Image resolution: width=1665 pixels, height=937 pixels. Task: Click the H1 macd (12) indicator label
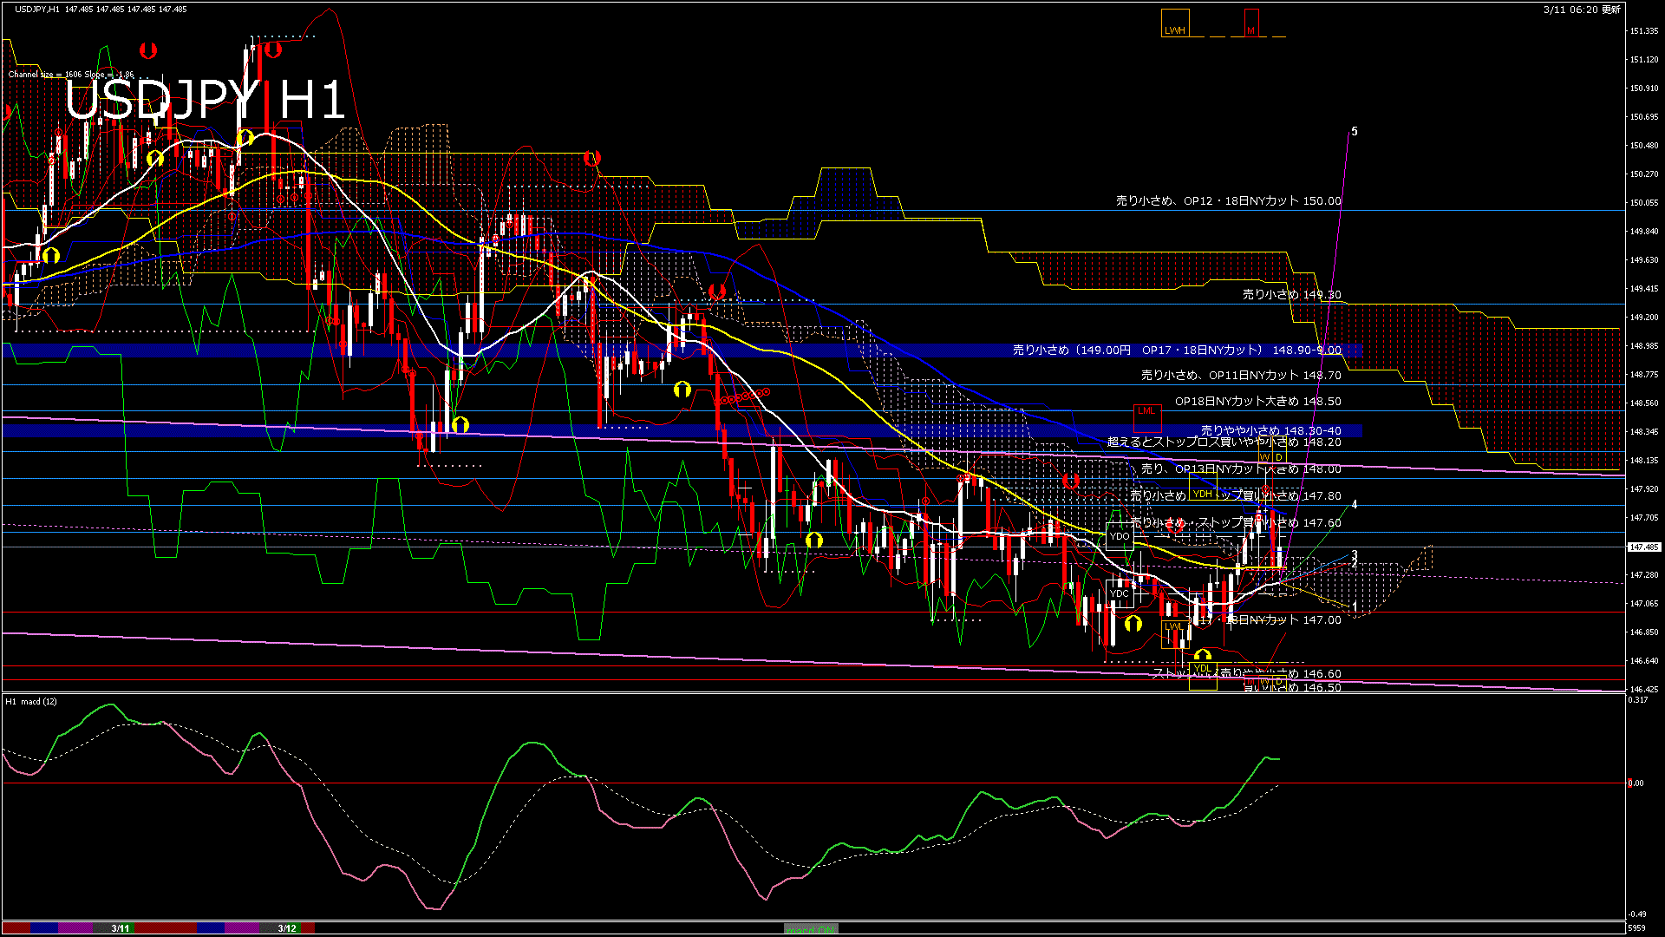pyautogui.click(x=31, y=701)
